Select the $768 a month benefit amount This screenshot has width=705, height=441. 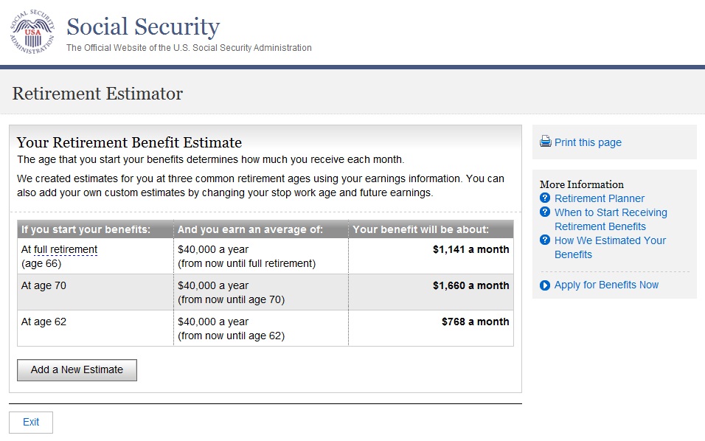475,322
